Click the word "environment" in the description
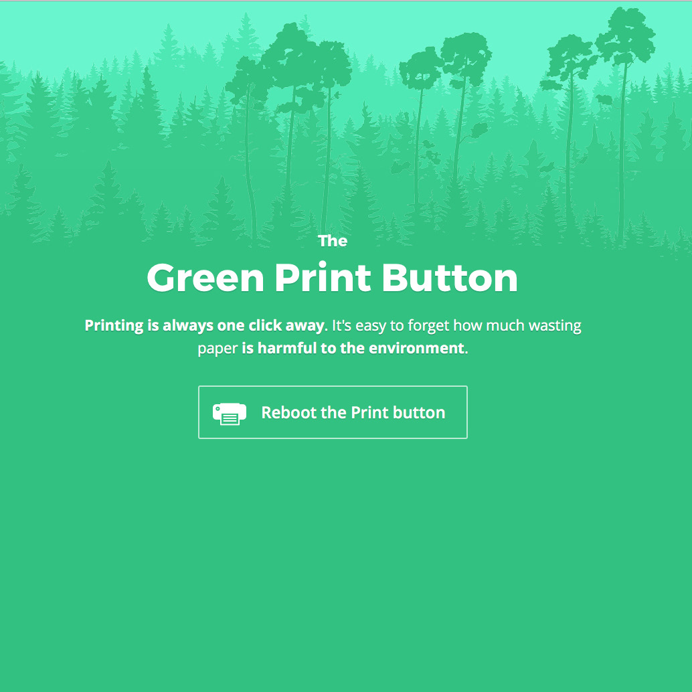Viewport: 692px width, 692px height. click(416, 348)
